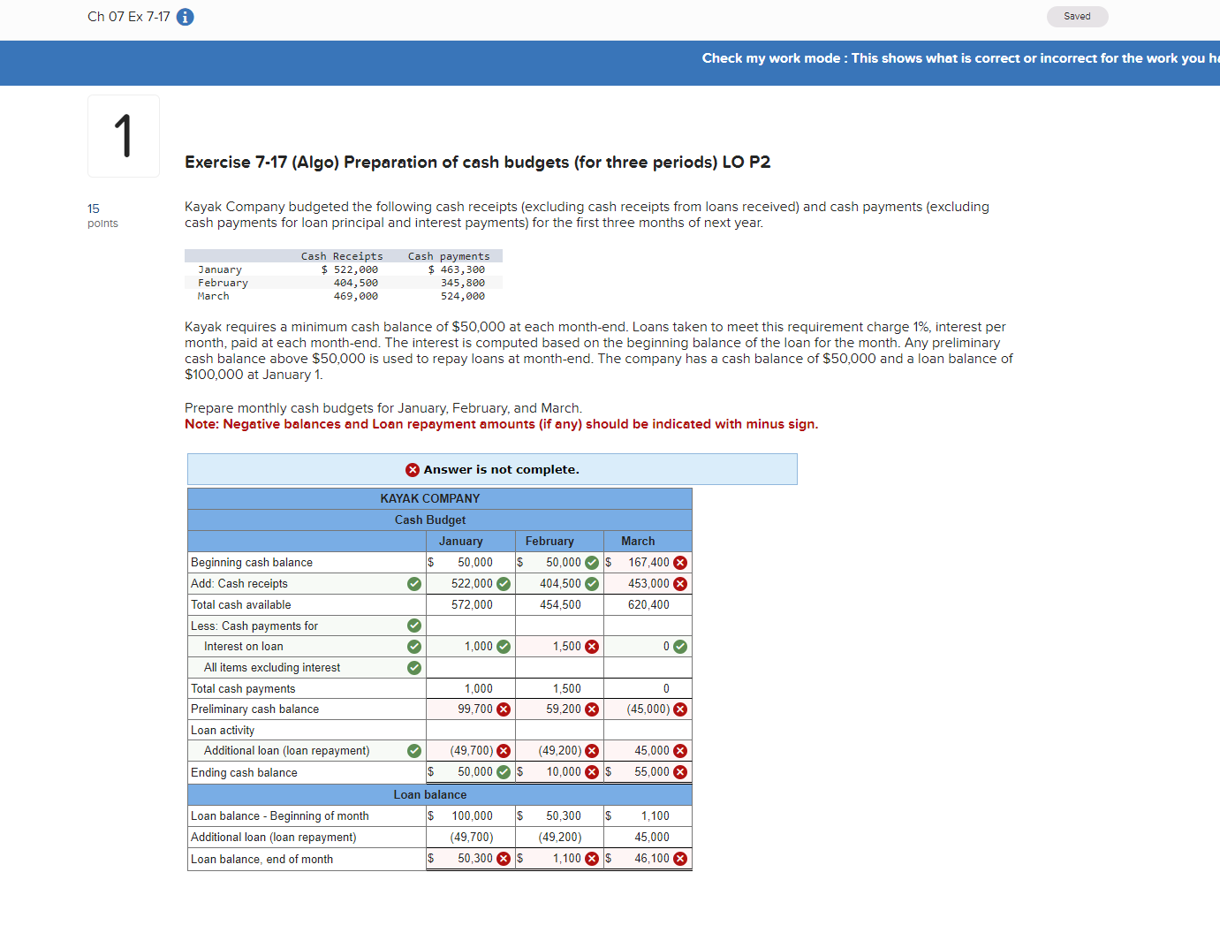Screen dimensions: 1220x948
Task: Edit February loan end balance 1,100 field
Action: pos(560,859)
